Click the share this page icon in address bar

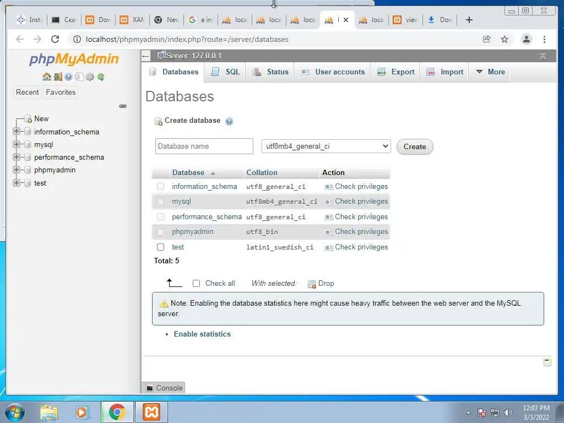pyautogui.click(x=487, y=39)
